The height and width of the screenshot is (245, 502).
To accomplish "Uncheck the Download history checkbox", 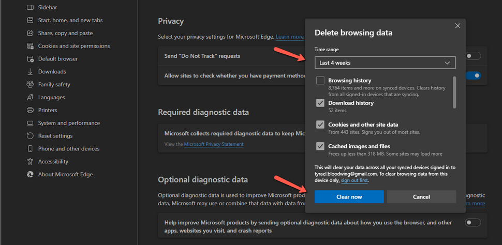I will point(320,103).
